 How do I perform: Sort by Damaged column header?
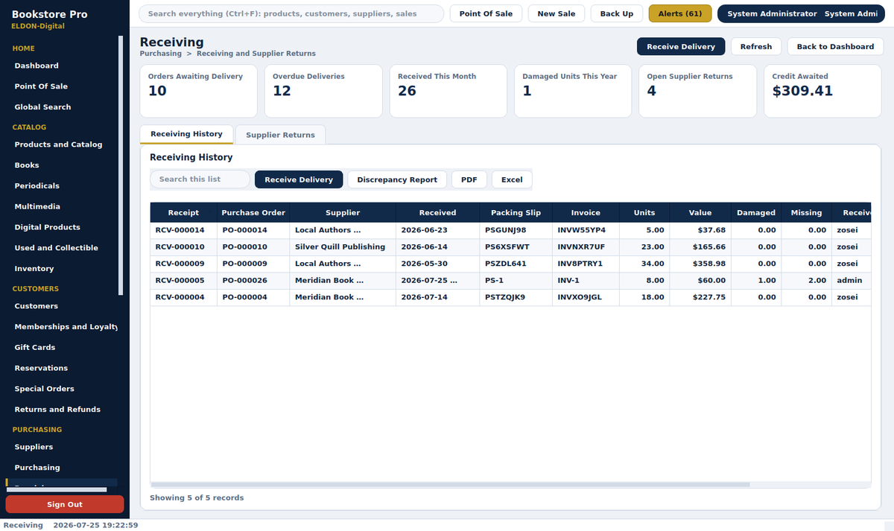[x=756, y=212]
